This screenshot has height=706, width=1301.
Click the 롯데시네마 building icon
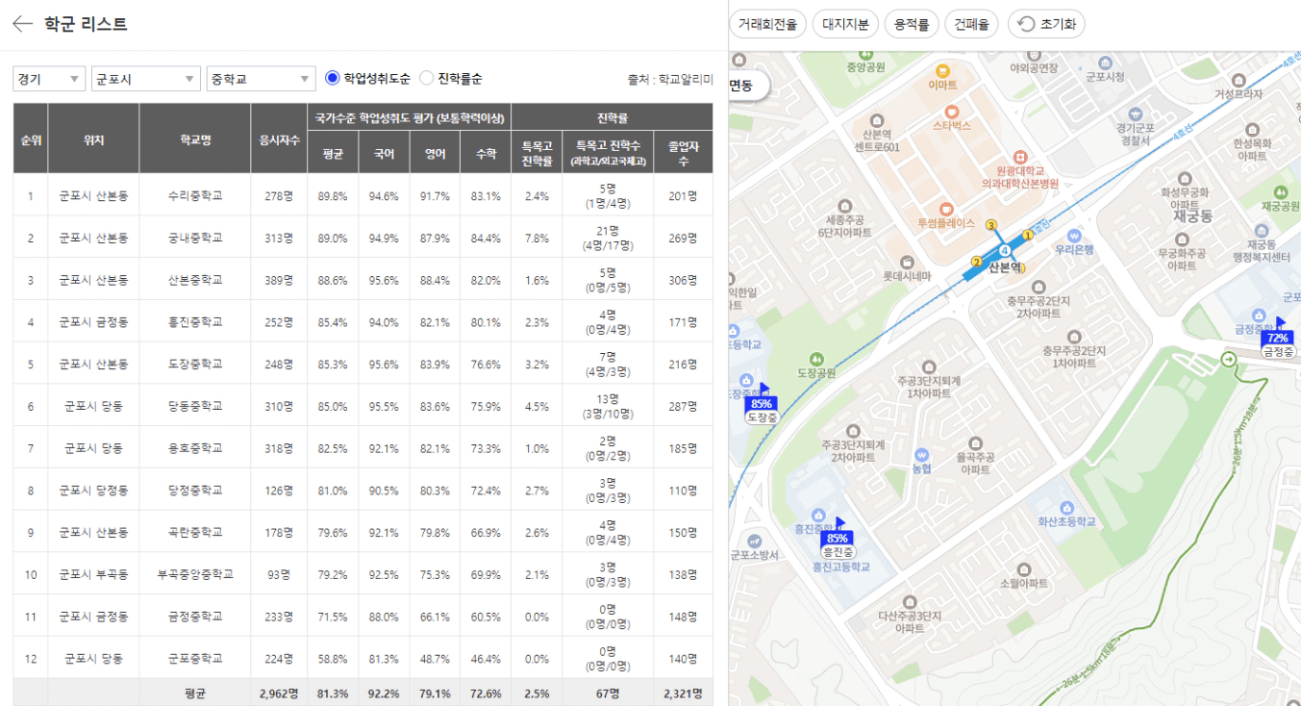(907, 262)
